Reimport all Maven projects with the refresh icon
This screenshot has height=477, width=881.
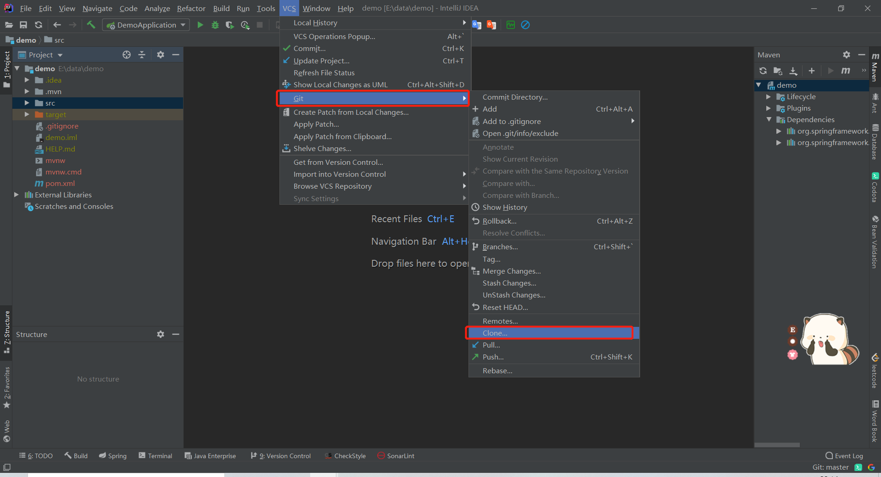tap(763, 71)
